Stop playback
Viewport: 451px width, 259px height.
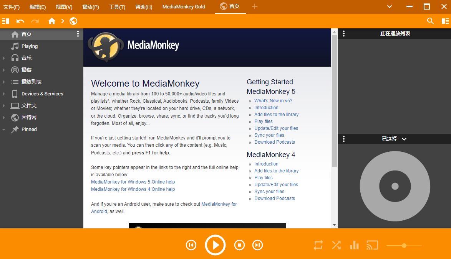point(239,245)
